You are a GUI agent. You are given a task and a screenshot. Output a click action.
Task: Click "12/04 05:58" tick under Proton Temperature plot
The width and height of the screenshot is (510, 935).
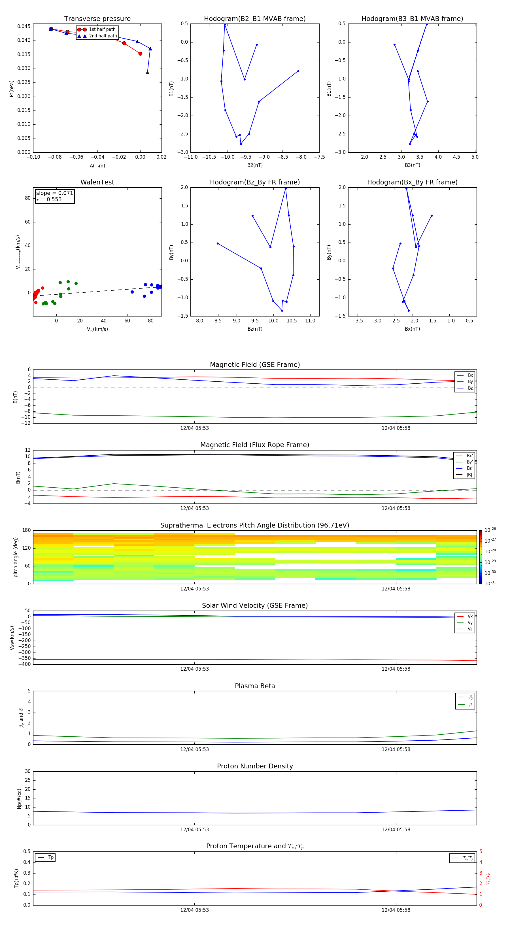tap(396, 910)
